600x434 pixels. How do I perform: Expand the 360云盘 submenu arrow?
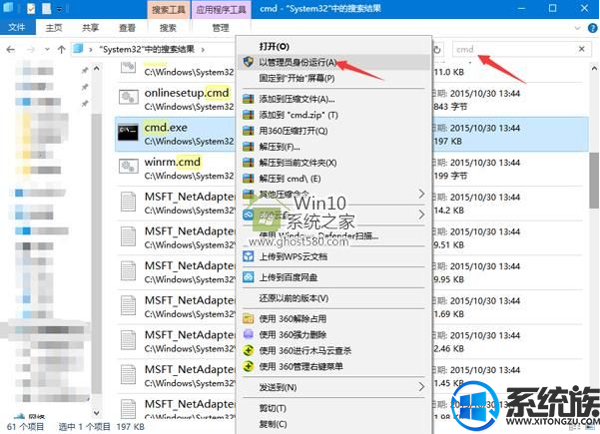pos(421,215)
